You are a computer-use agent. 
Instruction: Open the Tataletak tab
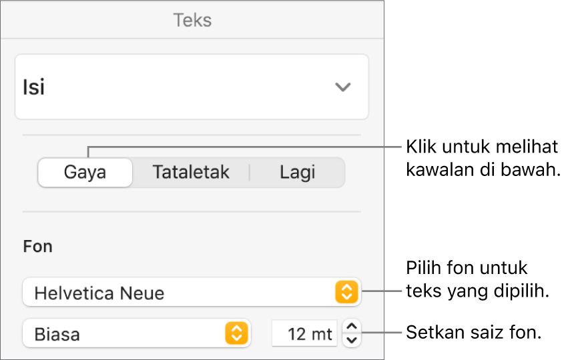191,173
